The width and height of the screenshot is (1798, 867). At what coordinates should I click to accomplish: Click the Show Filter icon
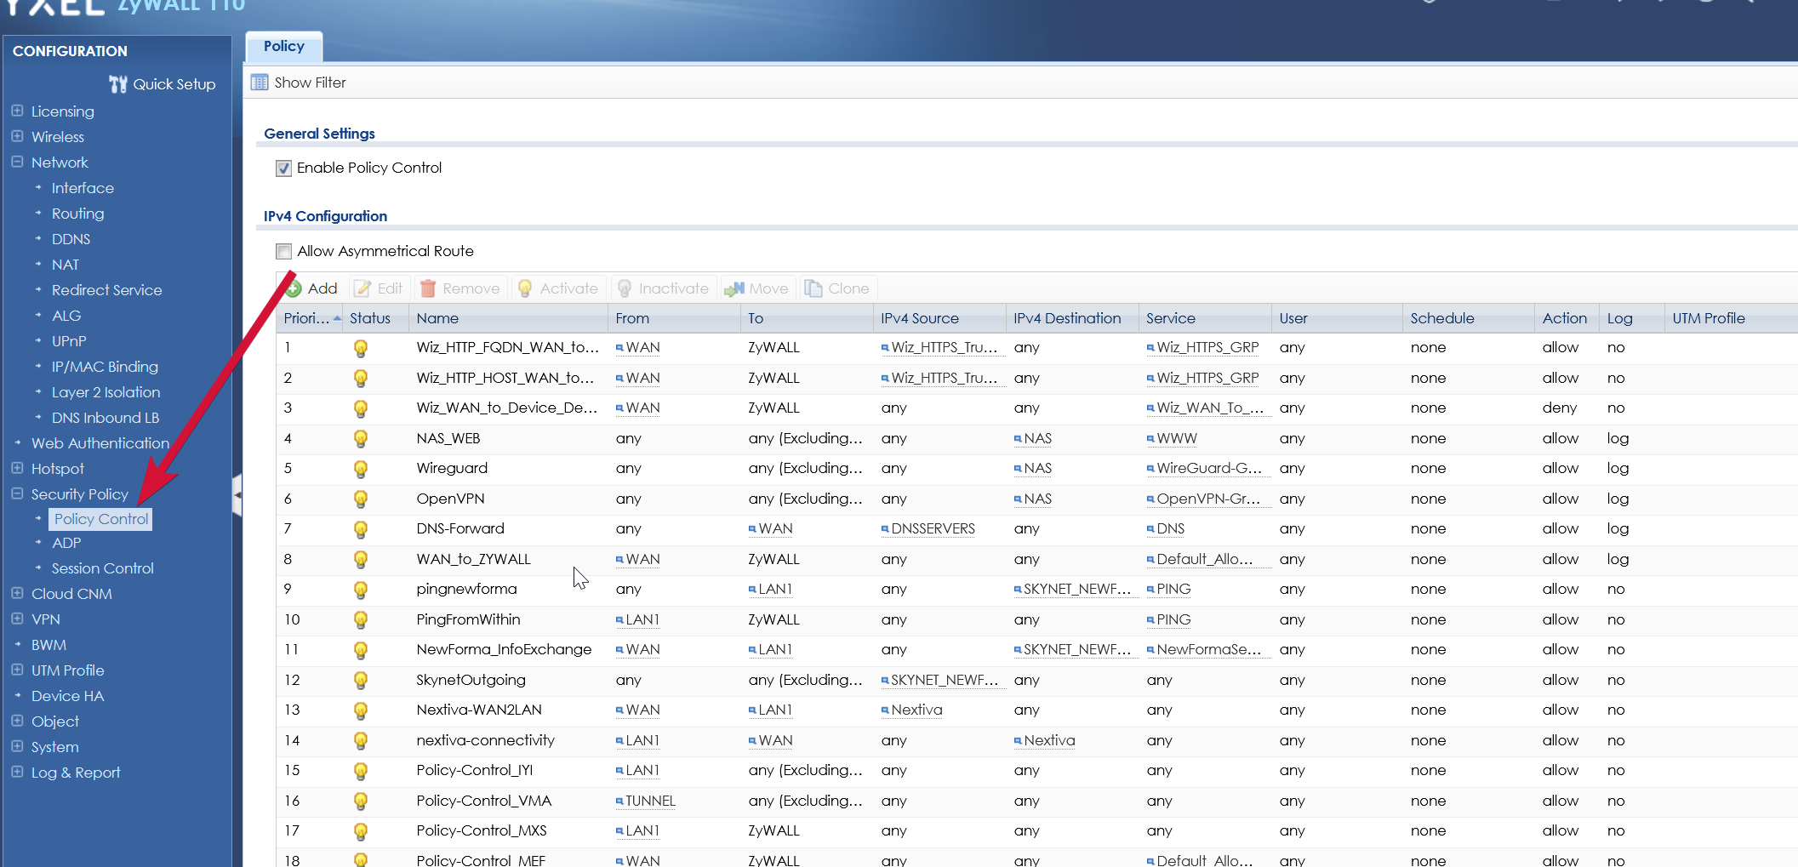260,82
